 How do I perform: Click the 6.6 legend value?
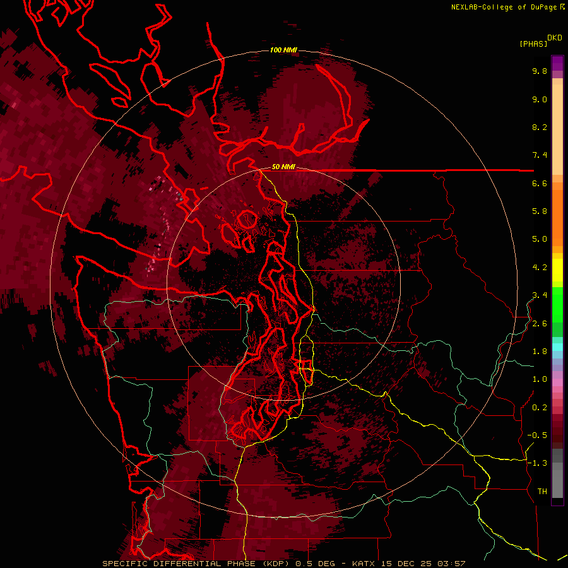click(x=540, y=183)
